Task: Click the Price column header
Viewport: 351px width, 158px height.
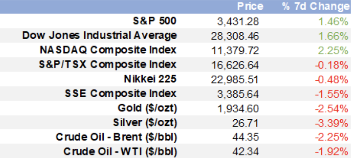Action: pyautogui.click(x=250, y=7)
